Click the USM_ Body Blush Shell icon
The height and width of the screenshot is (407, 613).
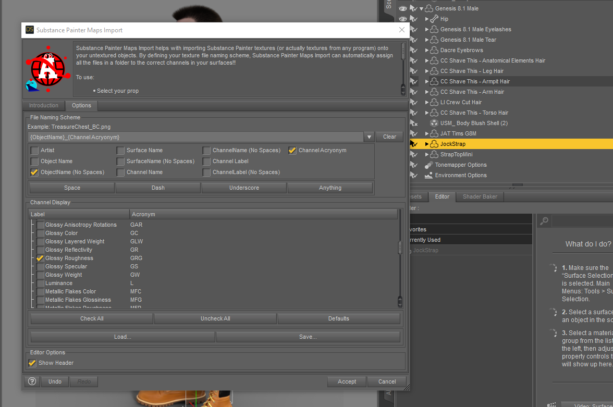[434, 123]
